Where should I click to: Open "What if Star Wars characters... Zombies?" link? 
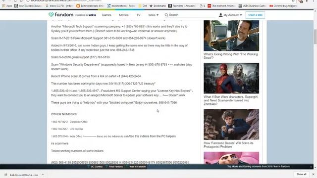coord(231,100)
